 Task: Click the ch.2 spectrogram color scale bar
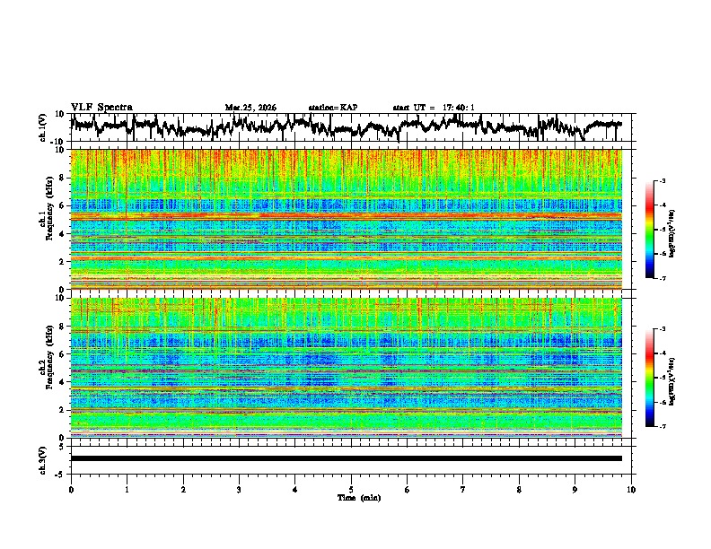tap(649, 378)
